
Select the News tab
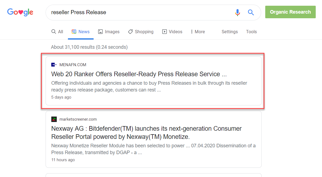[x=80, y=32]
